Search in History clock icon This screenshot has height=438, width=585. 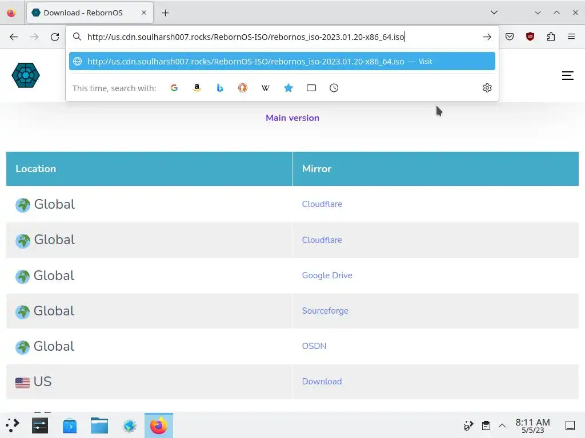[334, 88]
